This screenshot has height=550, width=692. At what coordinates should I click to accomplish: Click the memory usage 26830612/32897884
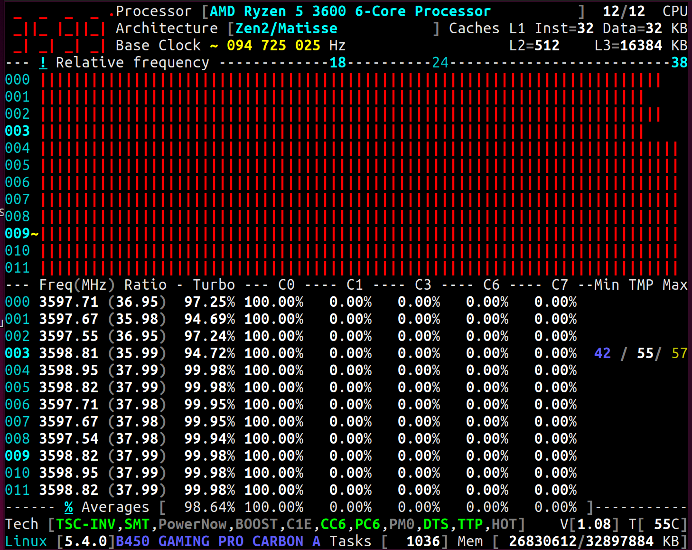coord(581,541)
